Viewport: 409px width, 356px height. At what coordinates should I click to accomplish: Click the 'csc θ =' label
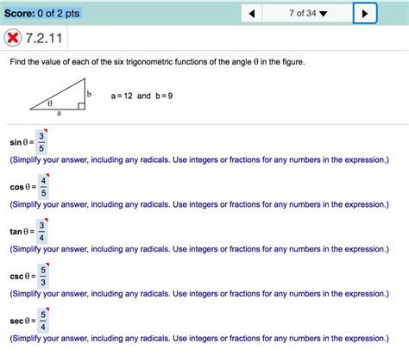pyautogui.click(x=22, y=277)
